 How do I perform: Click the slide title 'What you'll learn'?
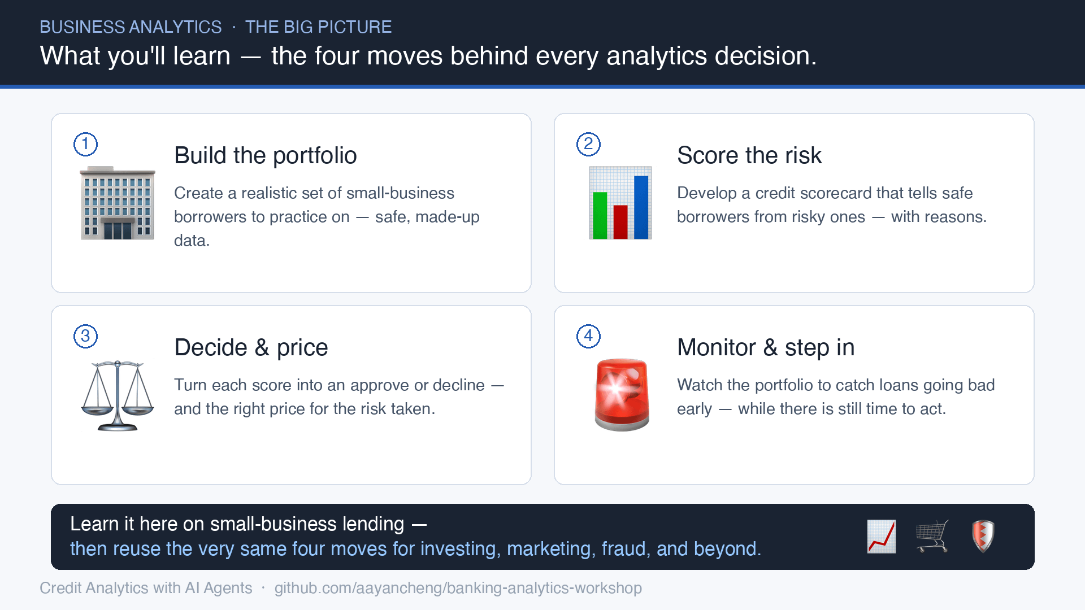135,56
